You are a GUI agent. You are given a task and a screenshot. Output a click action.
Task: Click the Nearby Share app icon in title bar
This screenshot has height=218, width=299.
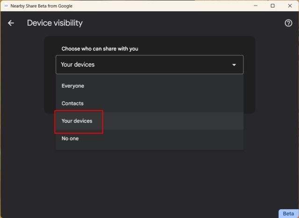coord(6,6)
